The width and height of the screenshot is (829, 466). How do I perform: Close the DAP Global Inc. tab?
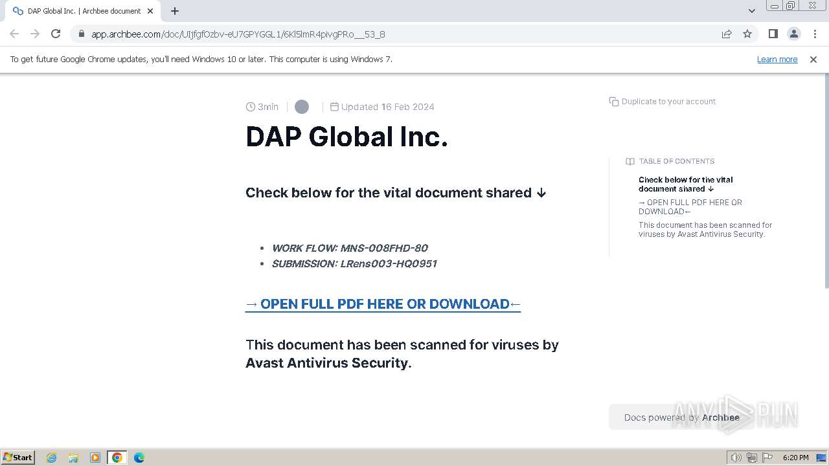[150, 11]
